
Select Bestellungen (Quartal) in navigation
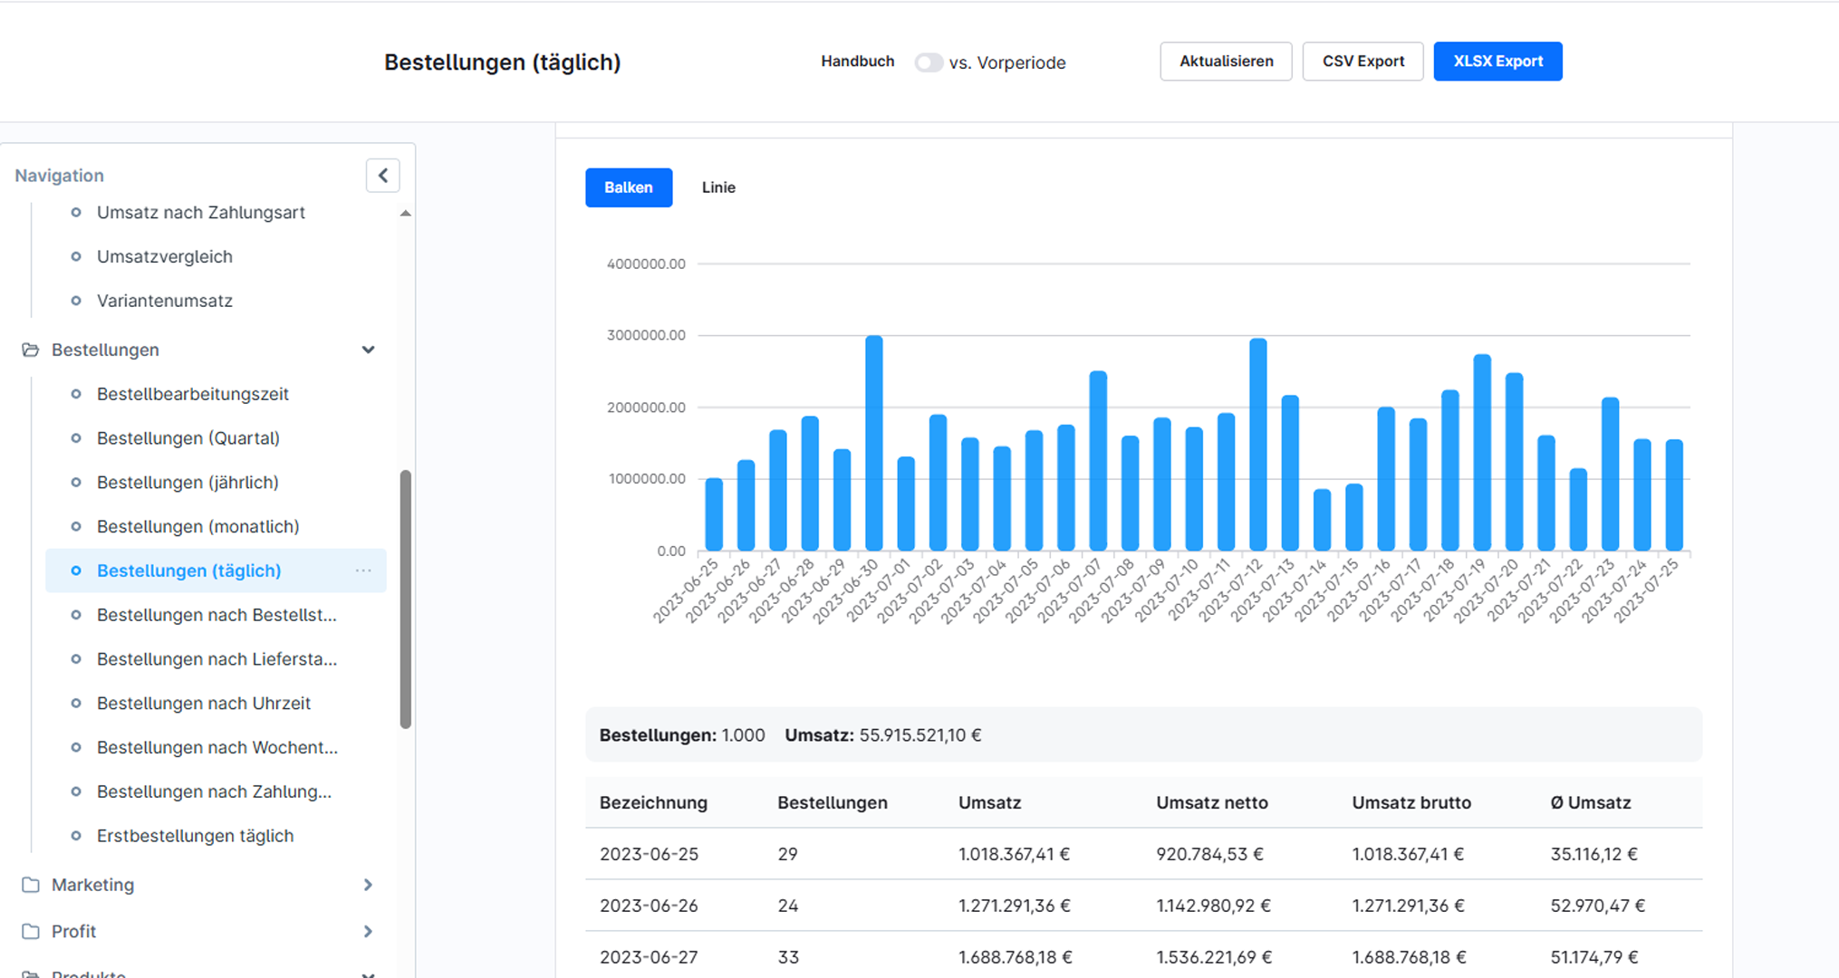[x=188, y=438]
